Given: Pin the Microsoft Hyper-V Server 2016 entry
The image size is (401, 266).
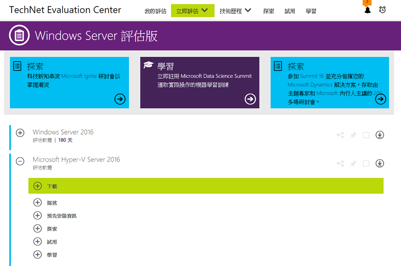Looking at the screenshot, I should click(353, 164).
